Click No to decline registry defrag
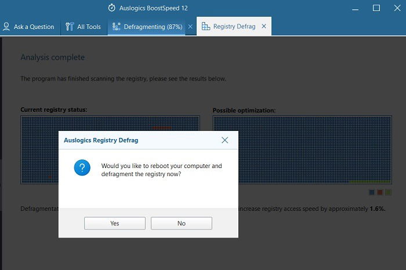 click(182, 223)
